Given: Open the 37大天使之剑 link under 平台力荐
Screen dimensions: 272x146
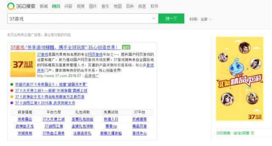Looking at the screenshot, I should tap(53, 119).
